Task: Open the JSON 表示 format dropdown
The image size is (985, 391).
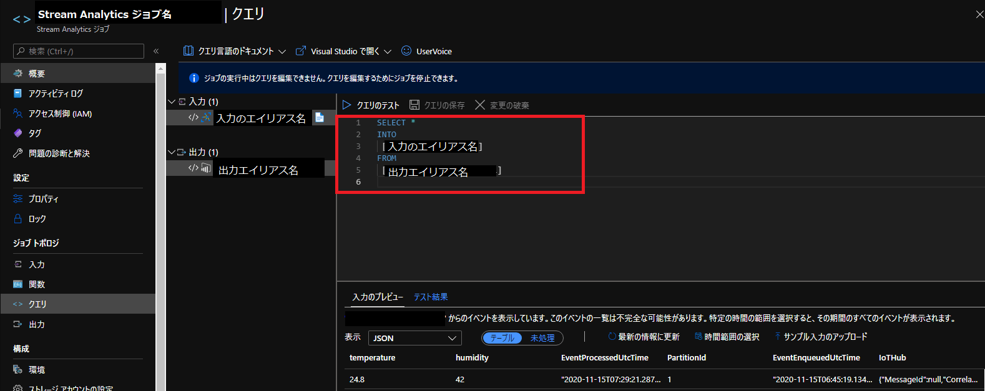Action: pos(414,338)
